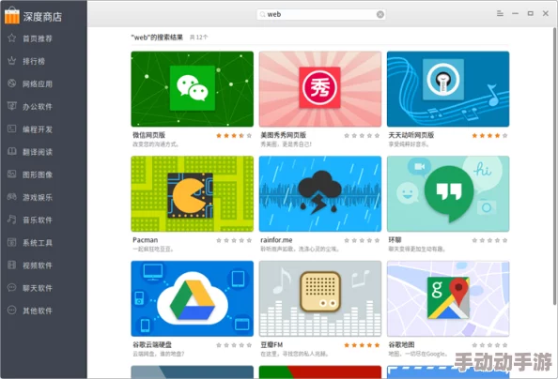Click star rating of 微信网页版

pos(234,135)
